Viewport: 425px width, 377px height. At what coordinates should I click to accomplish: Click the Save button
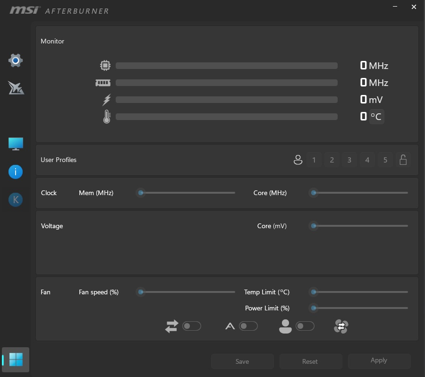[242, 361]
